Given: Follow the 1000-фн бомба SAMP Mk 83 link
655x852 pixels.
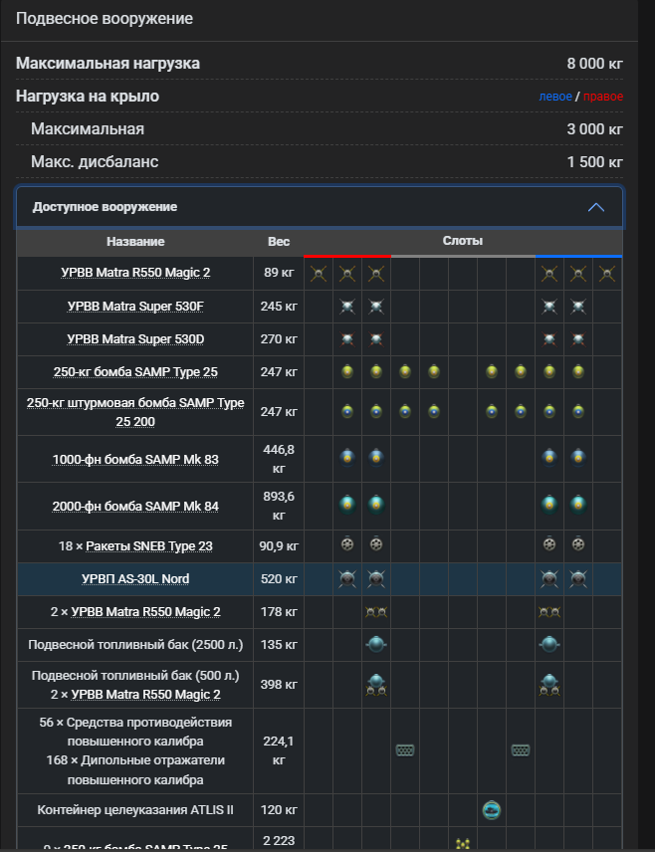Looking at the screenshot, I should (x=135, y=460).
